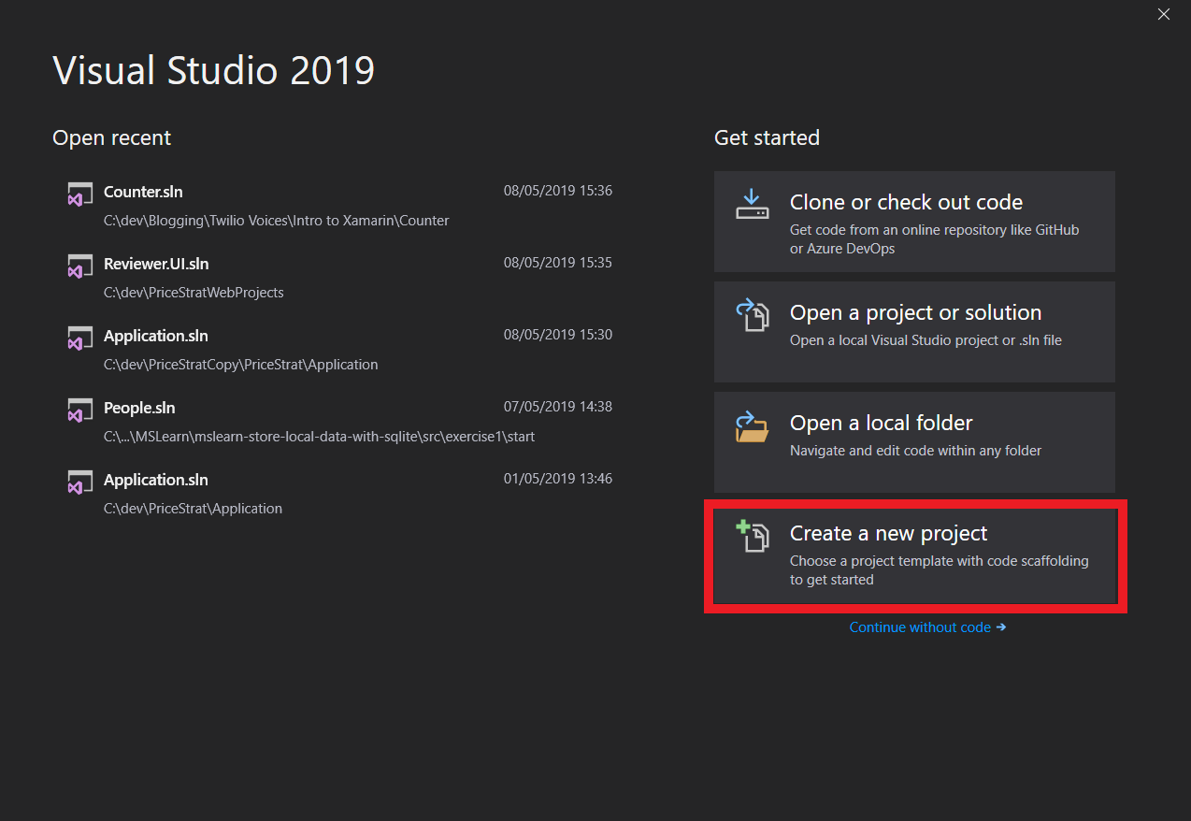Click the Reviewer.UI.sln solution icon
This screenshot has height=821, width=1191.
point(79,266)
